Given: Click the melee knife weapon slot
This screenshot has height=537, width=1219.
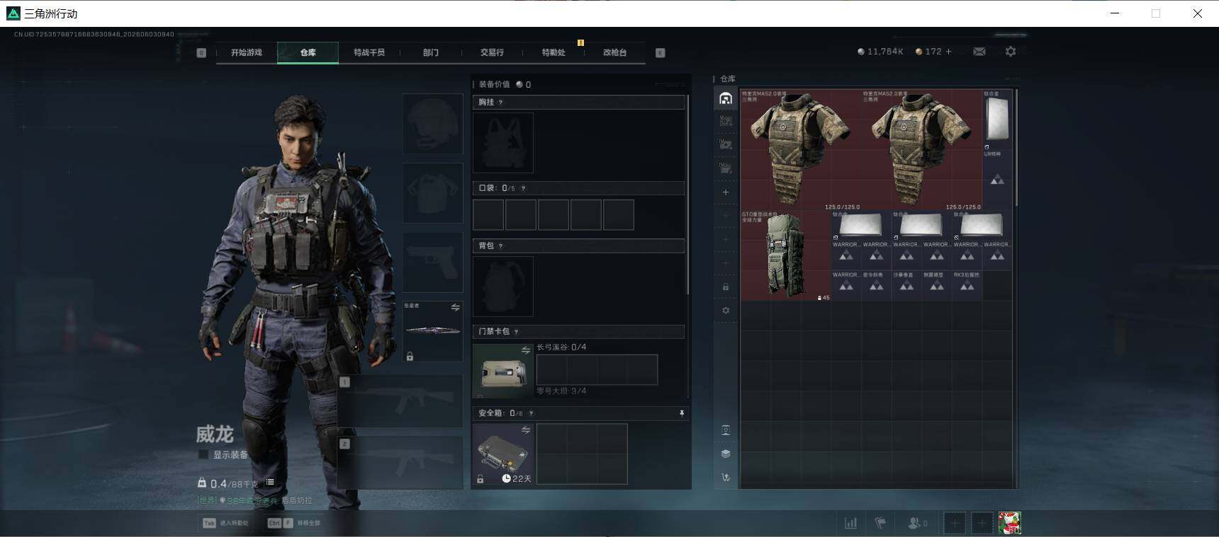Looking at the screenshot, I should coord(433,332).
